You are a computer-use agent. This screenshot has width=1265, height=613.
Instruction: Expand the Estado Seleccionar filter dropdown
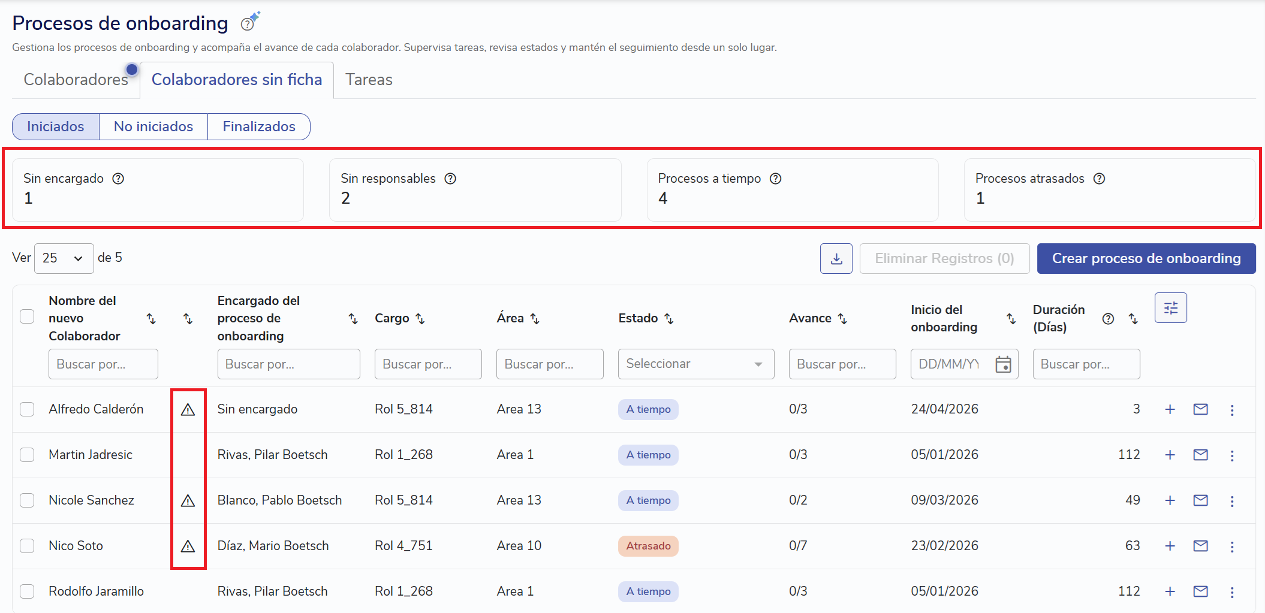point(695,364)
